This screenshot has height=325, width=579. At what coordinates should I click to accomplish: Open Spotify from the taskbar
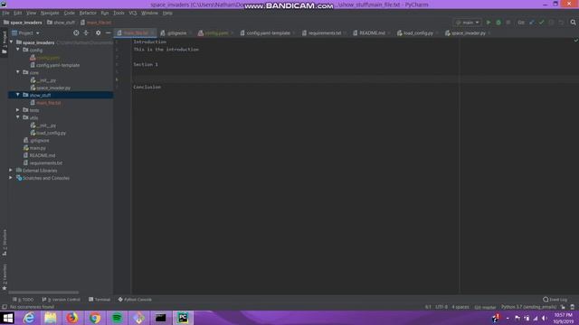point(117,318)
